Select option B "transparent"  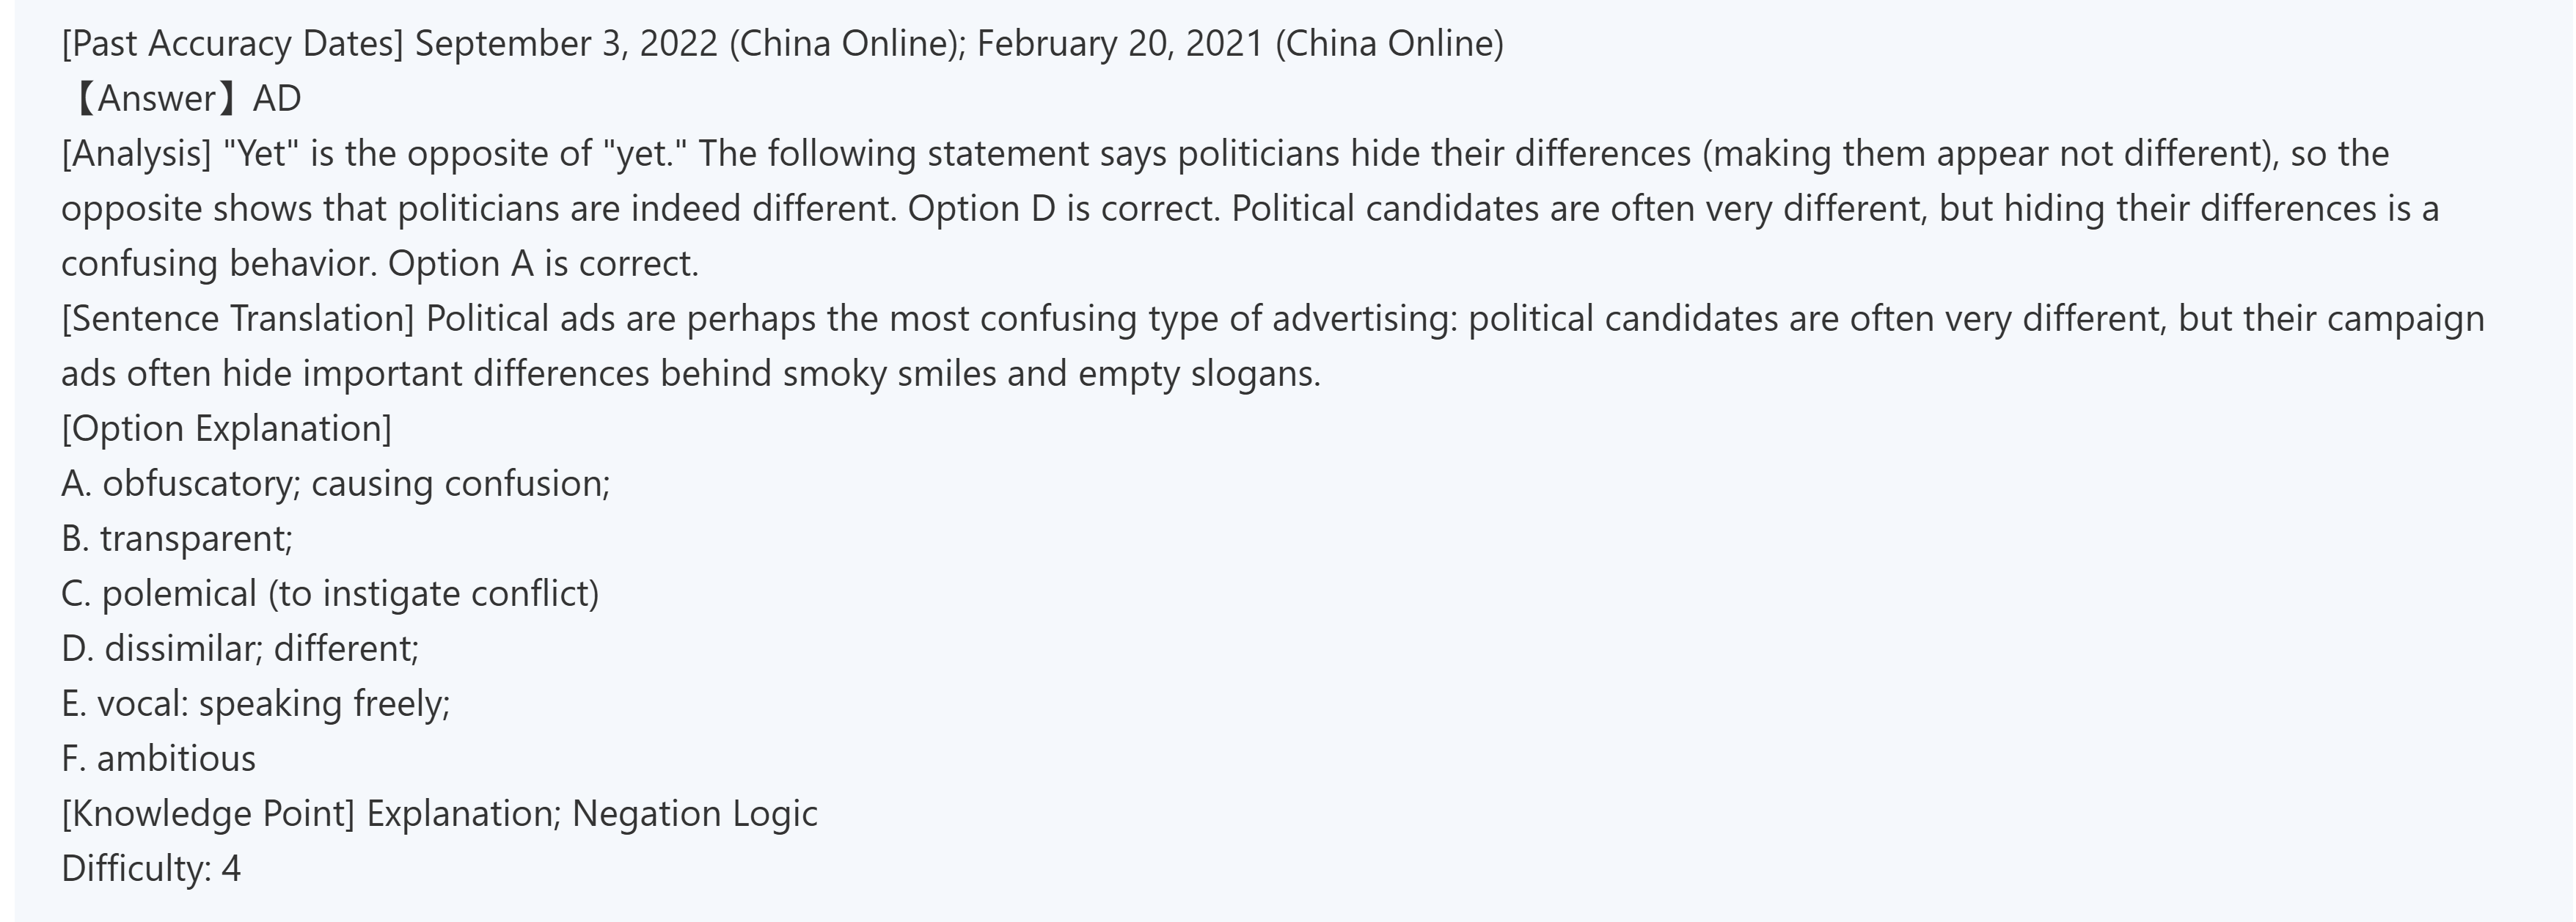point(177,539)
